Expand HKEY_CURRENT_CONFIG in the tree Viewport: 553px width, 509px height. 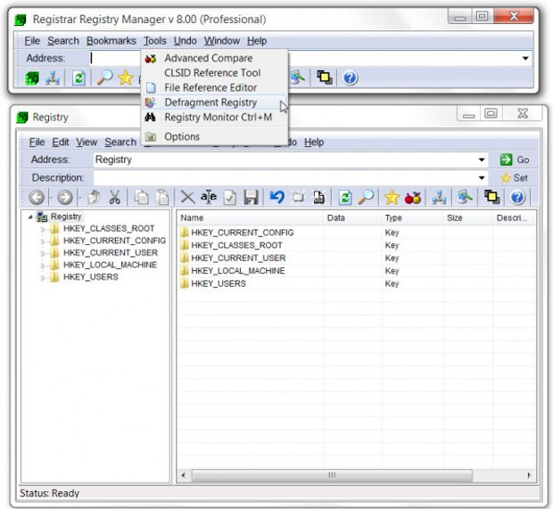point(43,242)
